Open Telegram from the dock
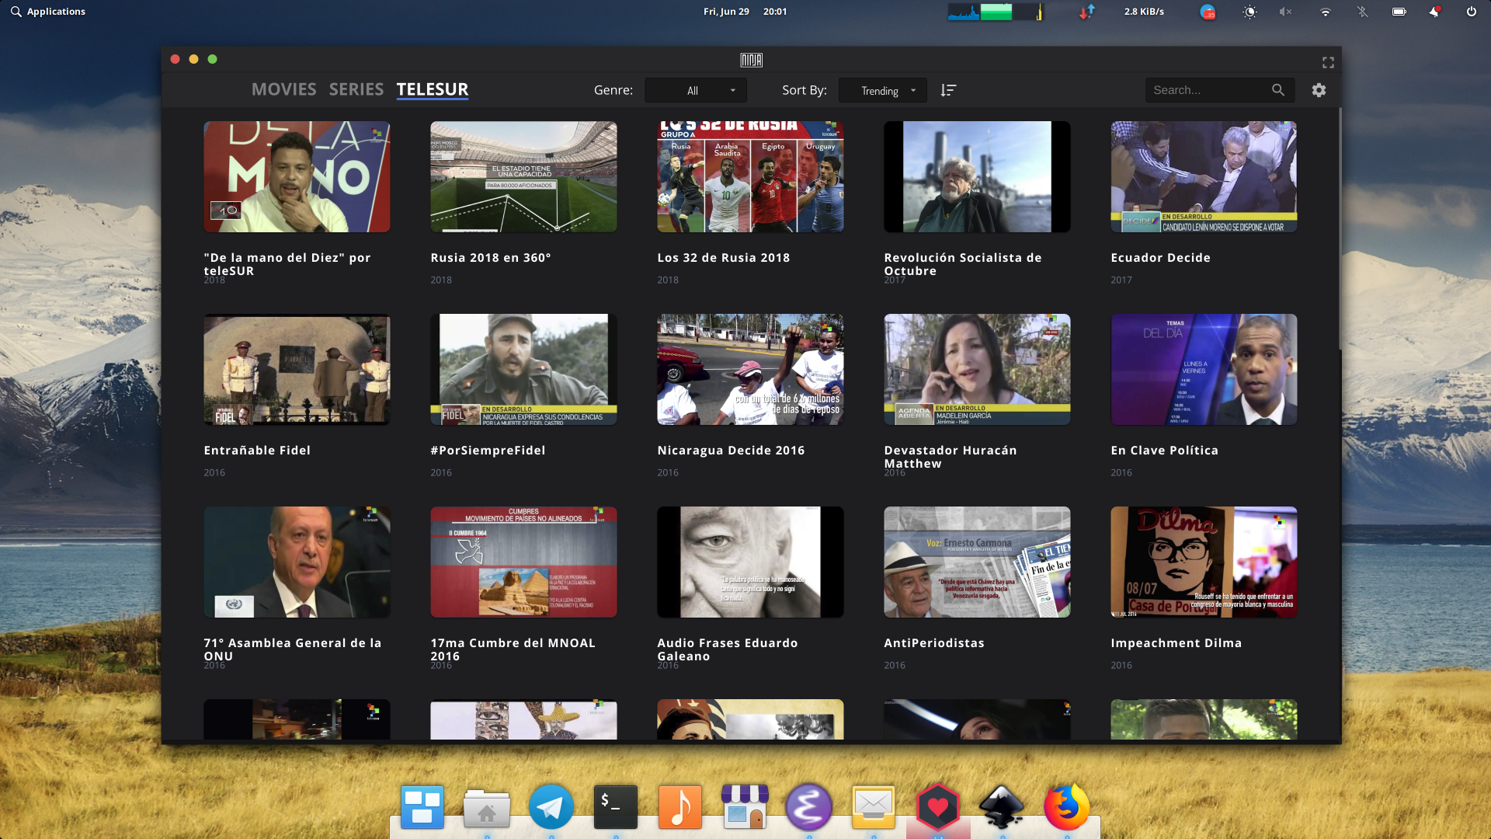 click(551, 806)
